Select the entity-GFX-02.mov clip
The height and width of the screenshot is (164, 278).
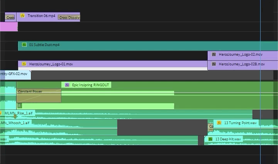pyautogui.click(x=15, y=75)
